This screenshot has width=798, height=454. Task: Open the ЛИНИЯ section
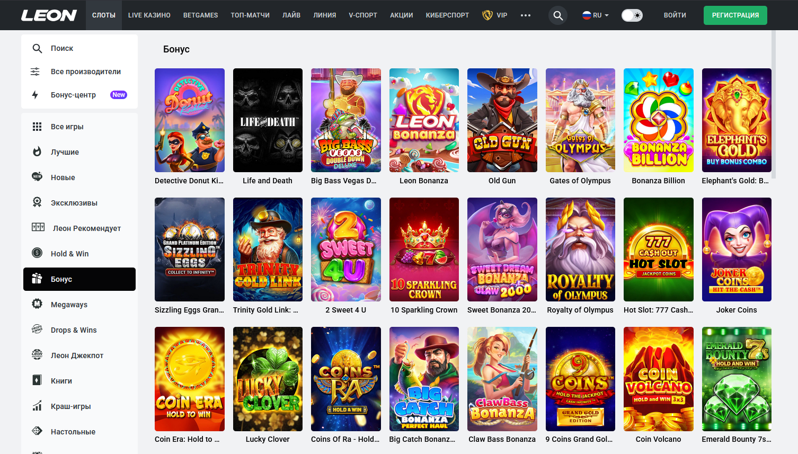coord(325,15)
